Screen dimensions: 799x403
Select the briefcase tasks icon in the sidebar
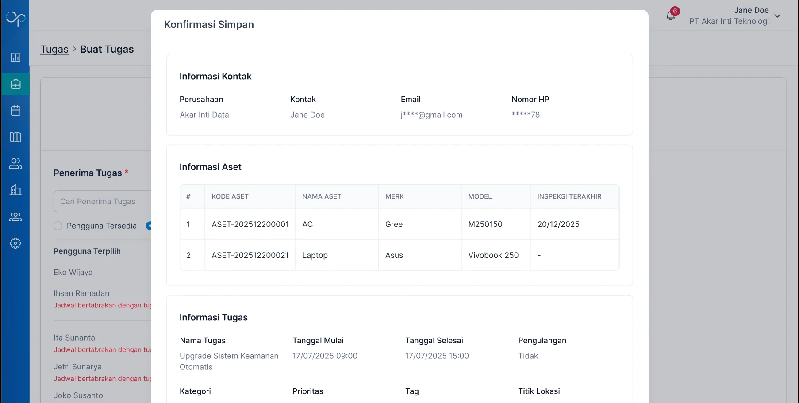(15, 84)
